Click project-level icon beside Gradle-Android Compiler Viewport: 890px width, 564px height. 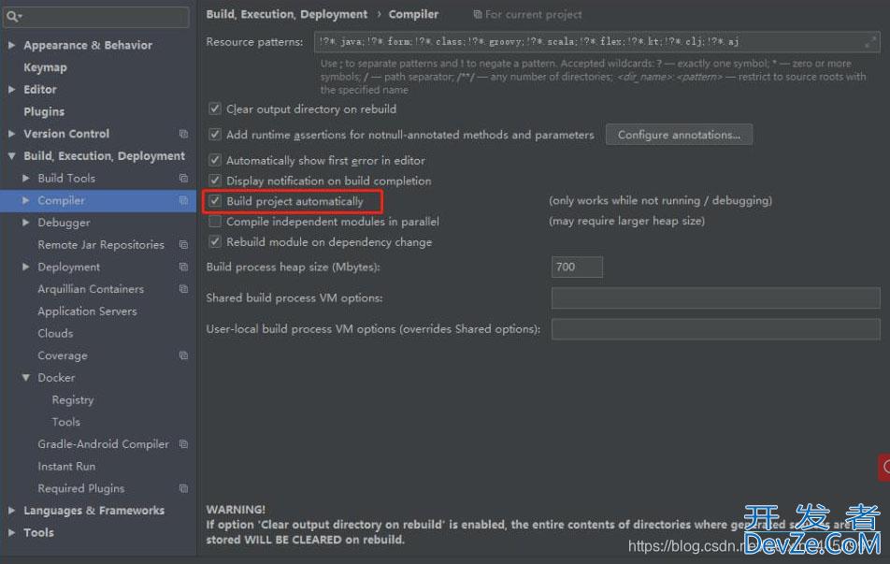click(x=183, y=444)
